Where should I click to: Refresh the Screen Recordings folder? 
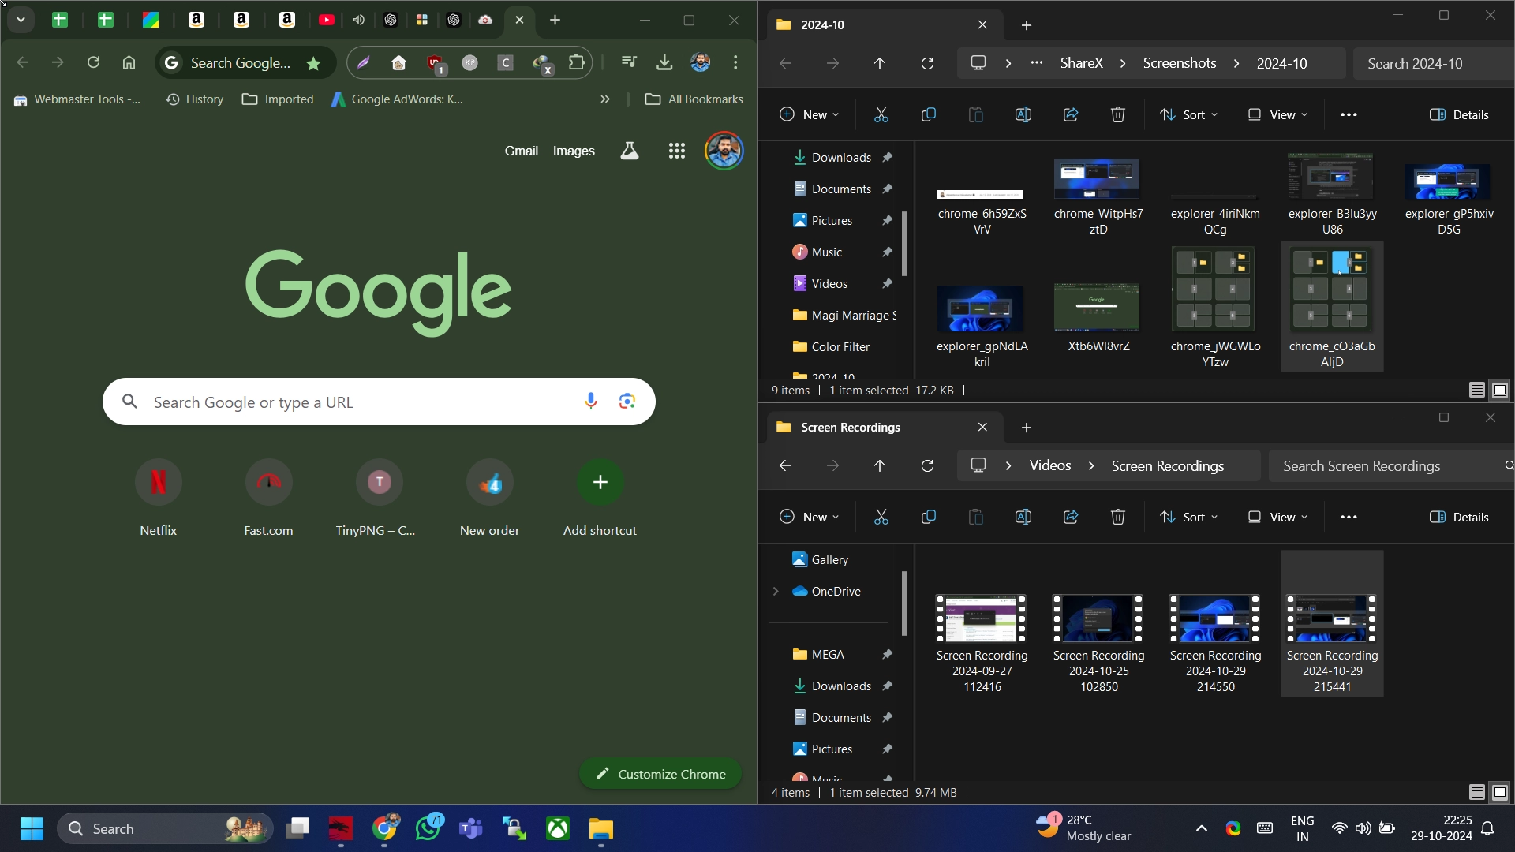(x=927, y=465)
